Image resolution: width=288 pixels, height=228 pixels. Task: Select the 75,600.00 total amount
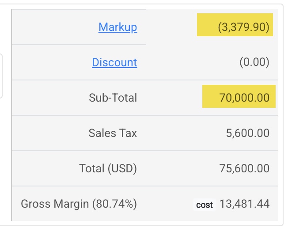point(244,168)
